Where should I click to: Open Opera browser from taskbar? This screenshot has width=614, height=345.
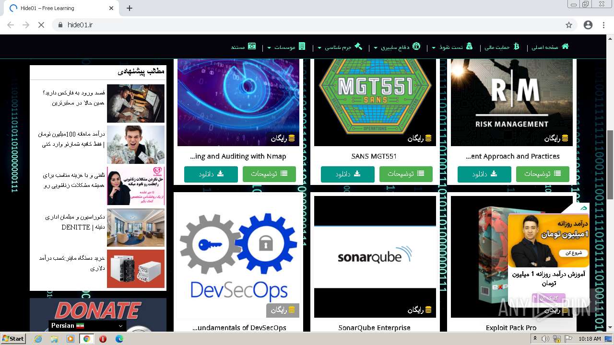click(x=103, y=339)
